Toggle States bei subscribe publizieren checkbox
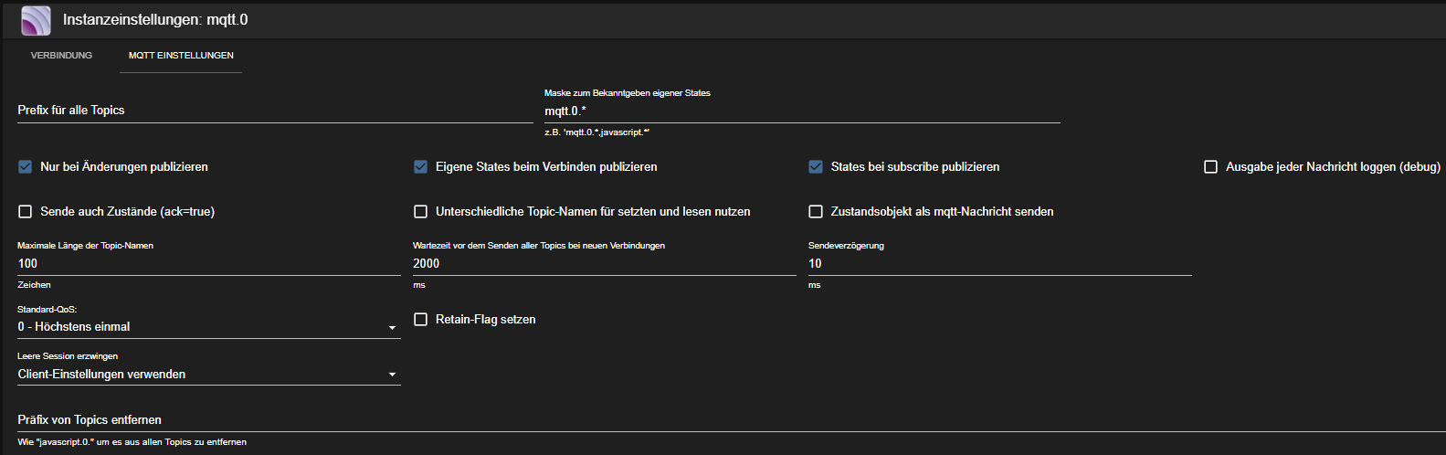 816,167
